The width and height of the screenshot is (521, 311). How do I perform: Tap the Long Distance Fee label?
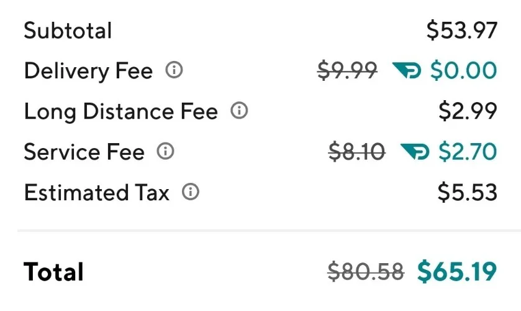coord(121,112)
